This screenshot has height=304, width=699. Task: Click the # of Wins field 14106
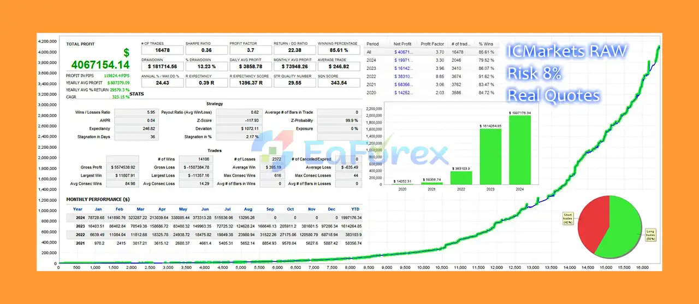197,159
